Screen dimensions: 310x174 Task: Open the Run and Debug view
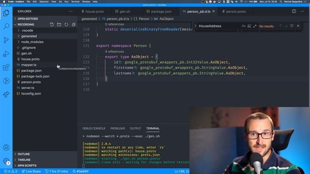tap(6, 54)
